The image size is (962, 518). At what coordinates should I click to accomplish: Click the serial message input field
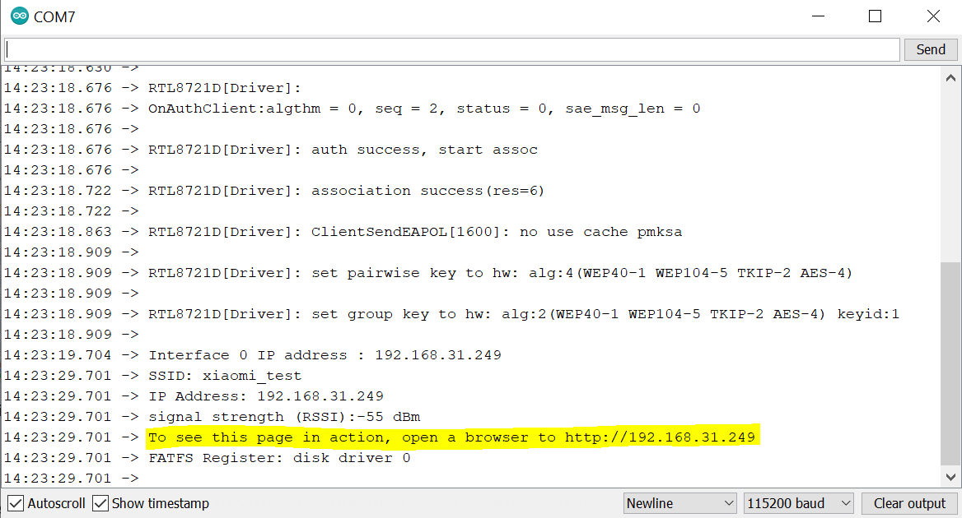tap(452, 49)
